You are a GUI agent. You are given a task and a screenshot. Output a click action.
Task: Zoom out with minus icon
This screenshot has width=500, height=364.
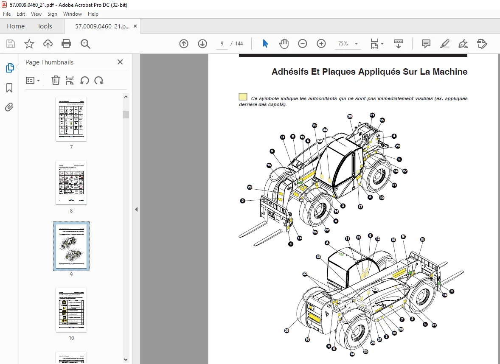(302, 44)
